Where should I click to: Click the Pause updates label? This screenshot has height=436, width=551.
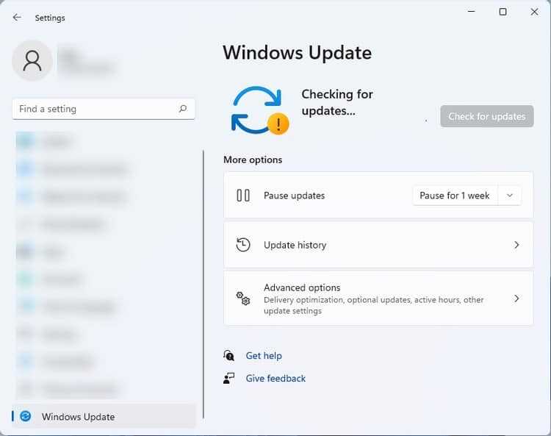pyautogui.click(x=294, y=196)
